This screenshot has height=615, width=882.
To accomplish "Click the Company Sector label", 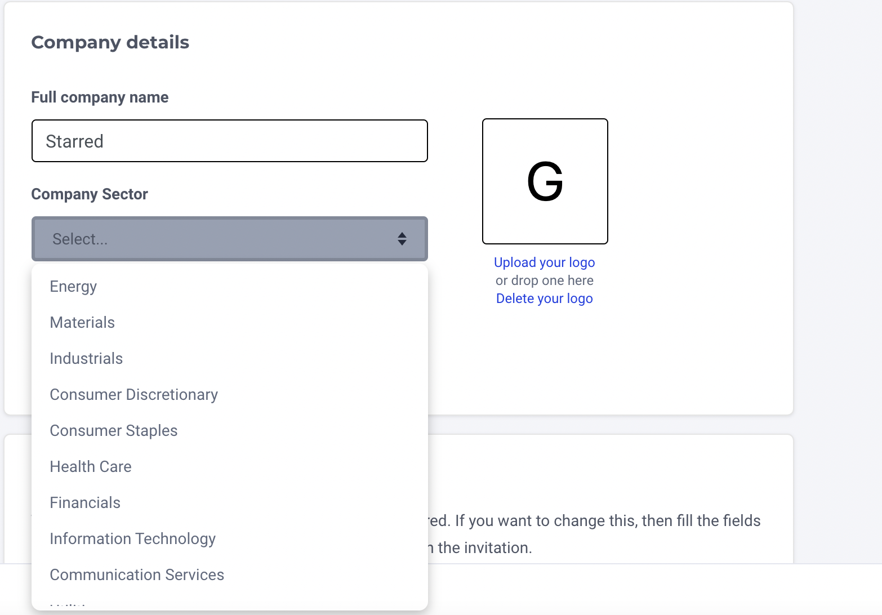I will [90, 194].
